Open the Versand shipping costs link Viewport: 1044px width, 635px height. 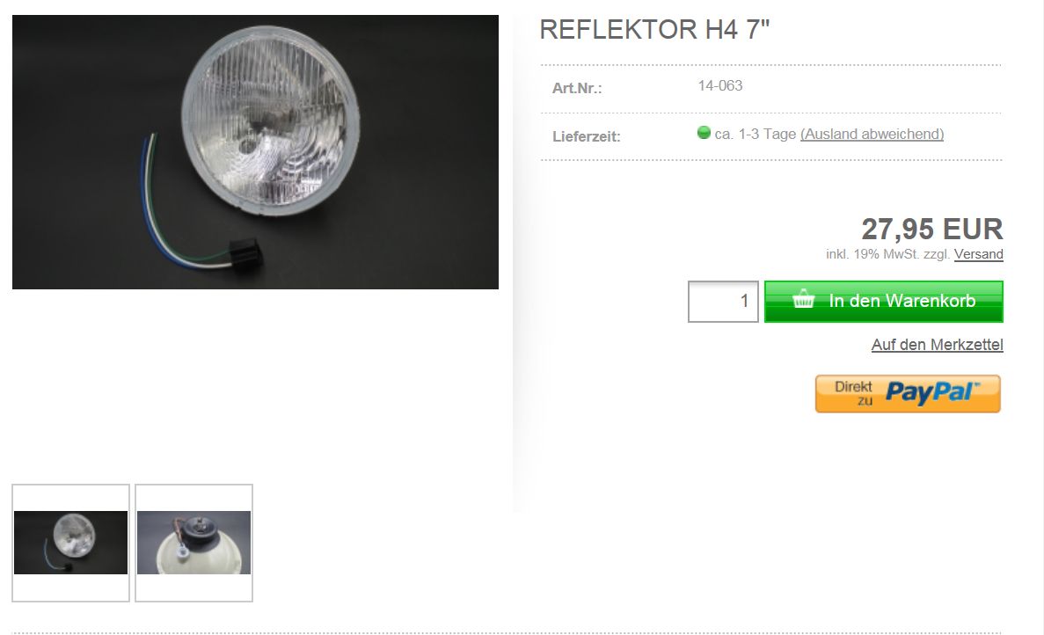coord(978,254)
